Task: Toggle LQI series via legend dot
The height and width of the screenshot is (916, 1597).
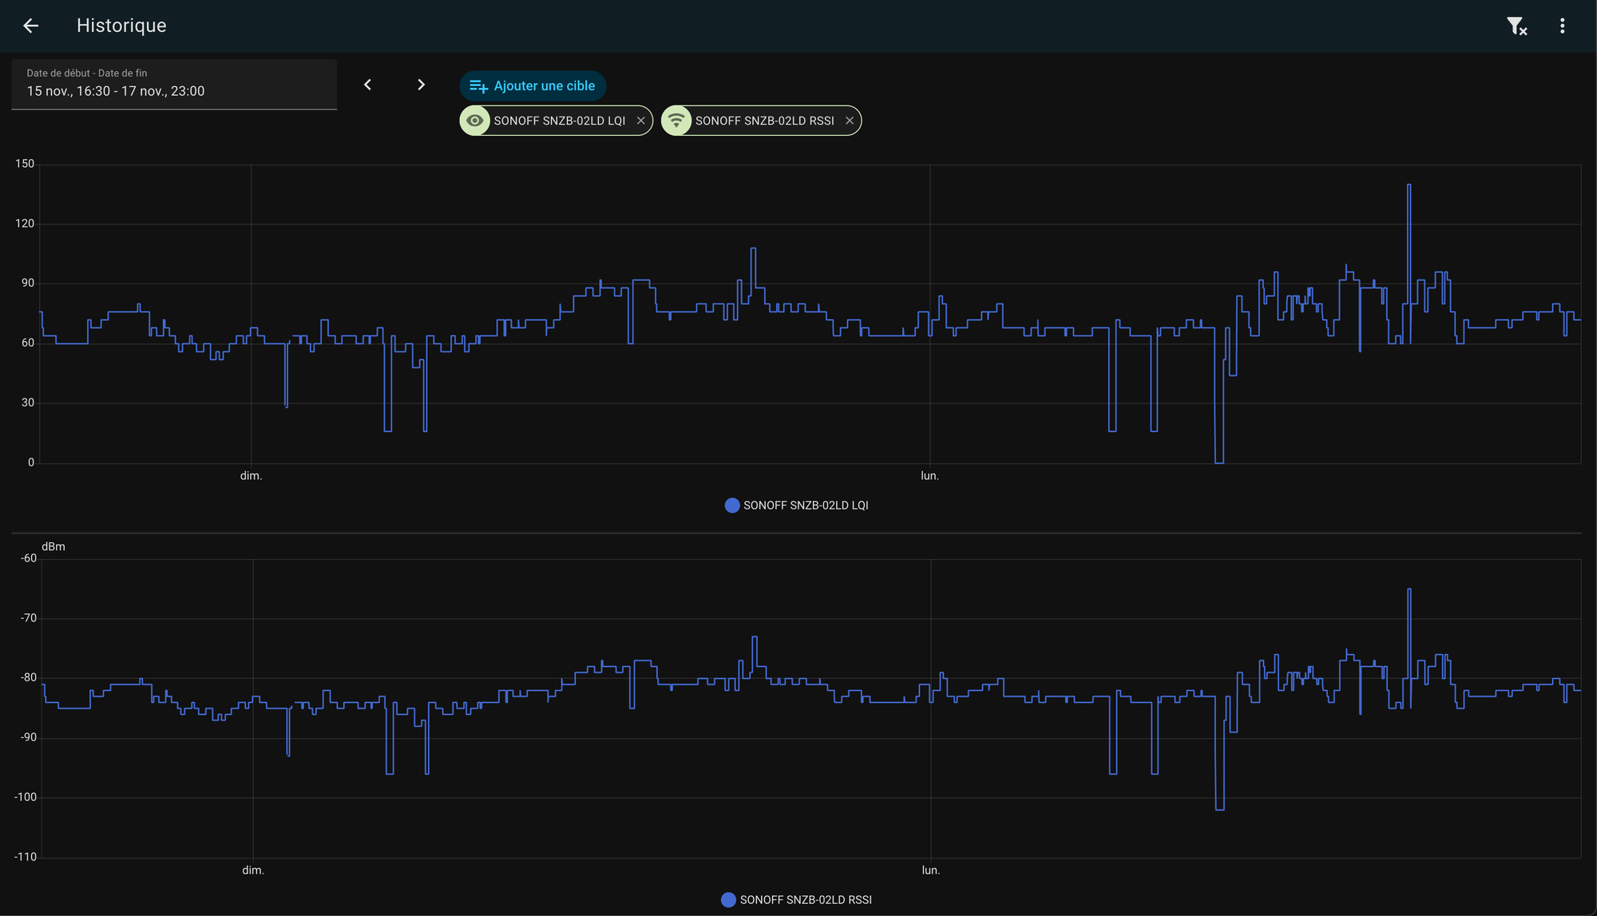Action: click(731, 506)
